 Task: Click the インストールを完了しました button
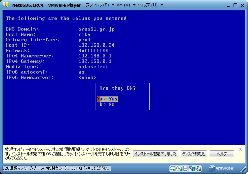[x=156, y=154]
